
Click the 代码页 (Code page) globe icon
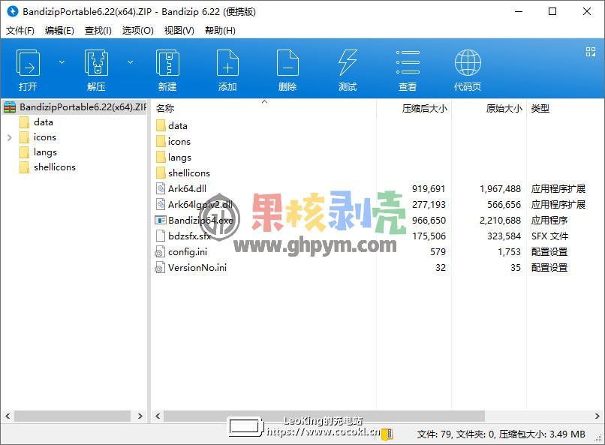pos(468,69)
